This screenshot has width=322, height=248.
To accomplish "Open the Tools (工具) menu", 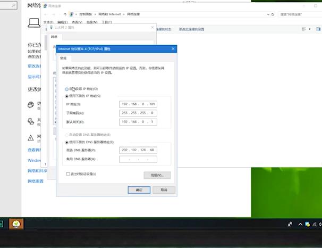I will tap(107, 22).
